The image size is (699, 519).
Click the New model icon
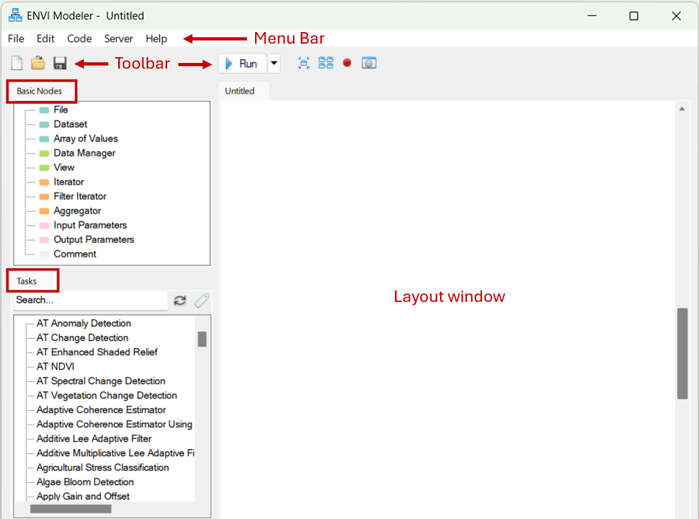(17, 63)
